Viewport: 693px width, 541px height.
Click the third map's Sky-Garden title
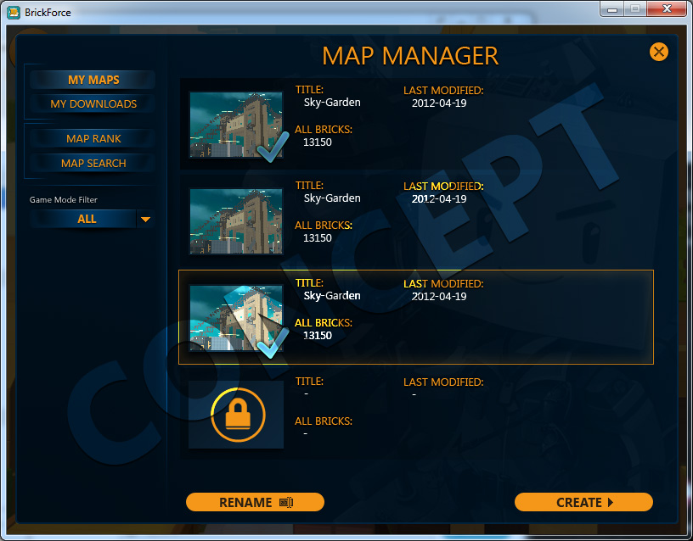(x=332, y=296)
